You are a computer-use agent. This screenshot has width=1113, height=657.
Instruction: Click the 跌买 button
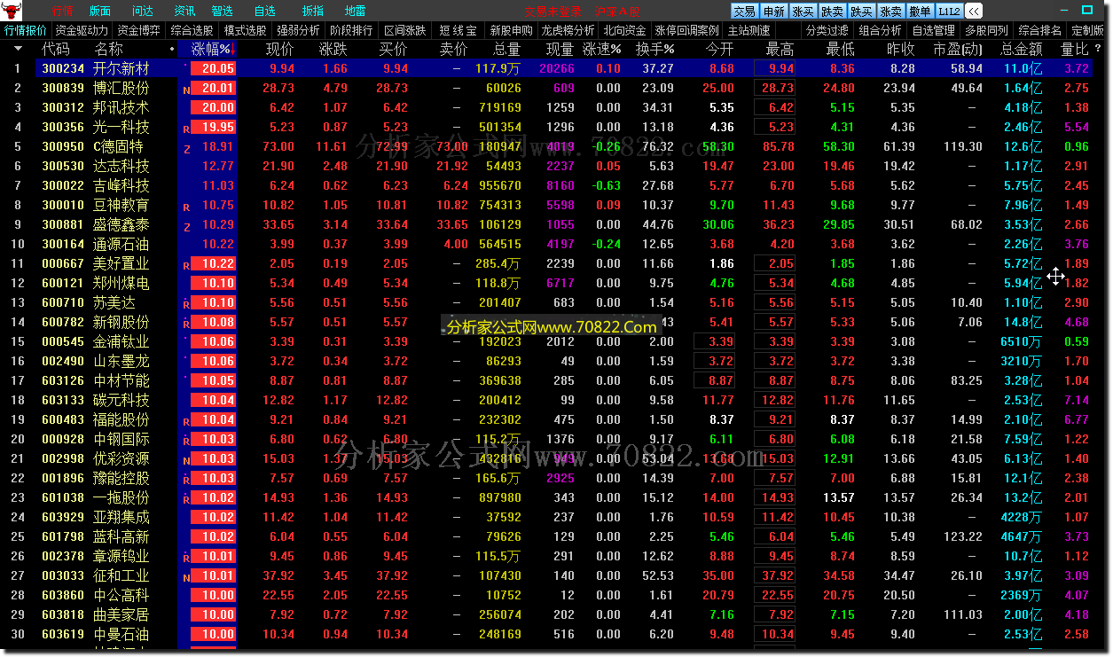tap(861, 12)
